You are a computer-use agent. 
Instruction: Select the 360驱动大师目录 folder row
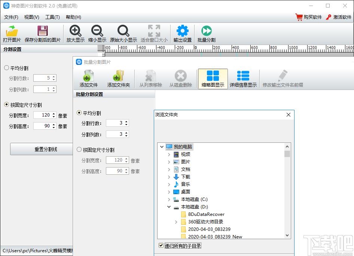(202, 222)
